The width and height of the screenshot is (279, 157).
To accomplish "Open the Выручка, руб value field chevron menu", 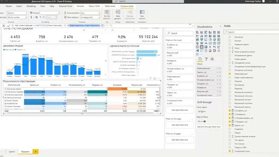I will [217, 91].
